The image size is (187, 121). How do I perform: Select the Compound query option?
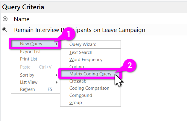pyautogui.click(x=80, y=95)
